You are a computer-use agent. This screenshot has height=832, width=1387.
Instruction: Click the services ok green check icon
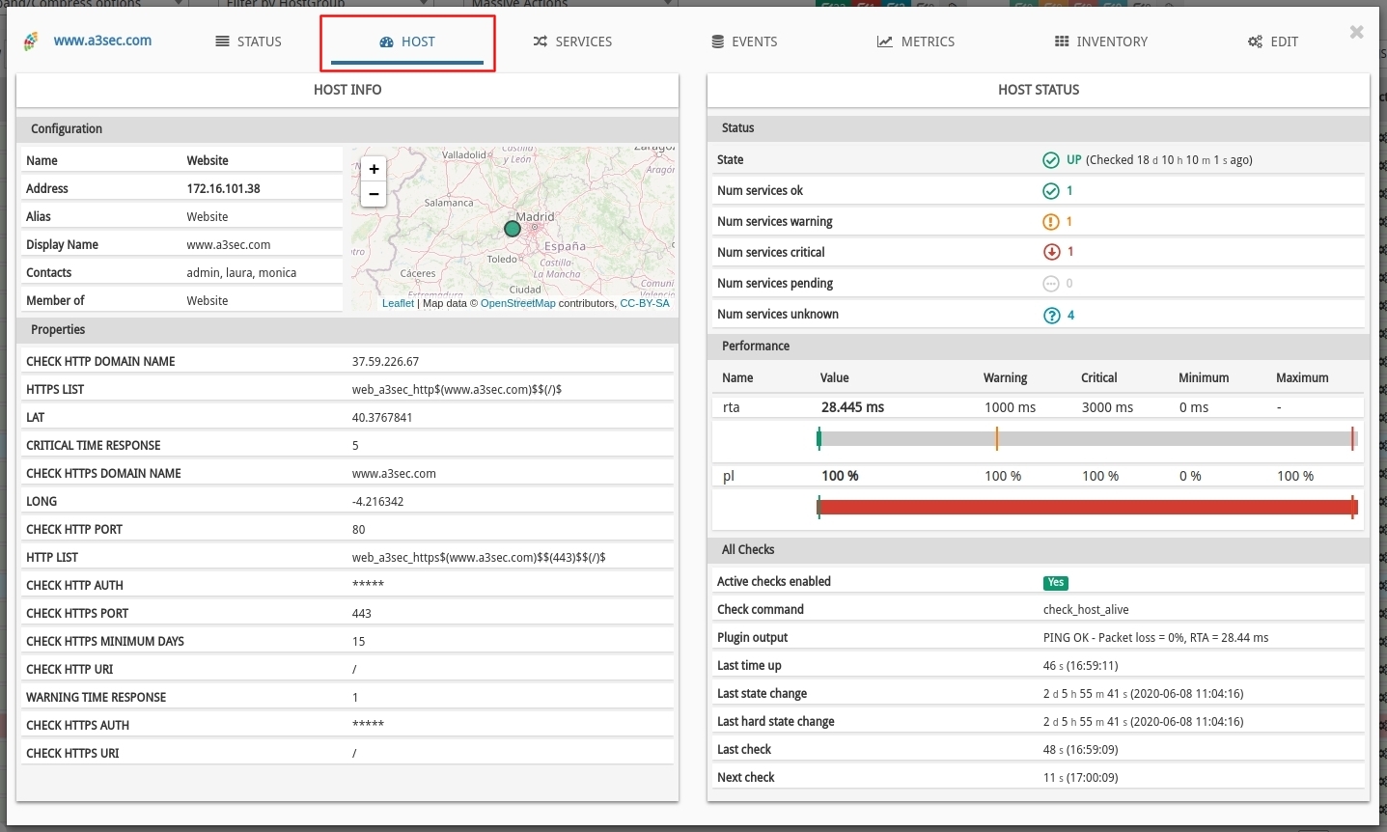tap(1051, 191)
